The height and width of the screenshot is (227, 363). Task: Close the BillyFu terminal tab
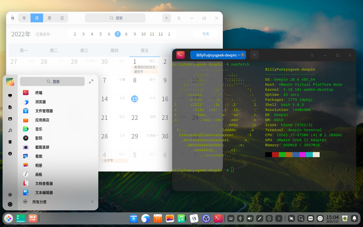click(x=243, y=55)
